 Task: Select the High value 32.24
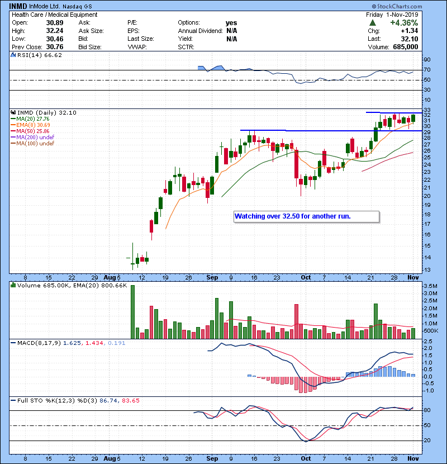click(x=55, y=31)
